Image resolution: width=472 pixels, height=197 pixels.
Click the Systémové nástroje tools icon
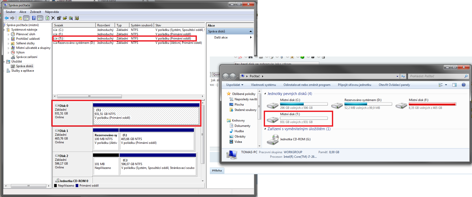coord(8,30)
